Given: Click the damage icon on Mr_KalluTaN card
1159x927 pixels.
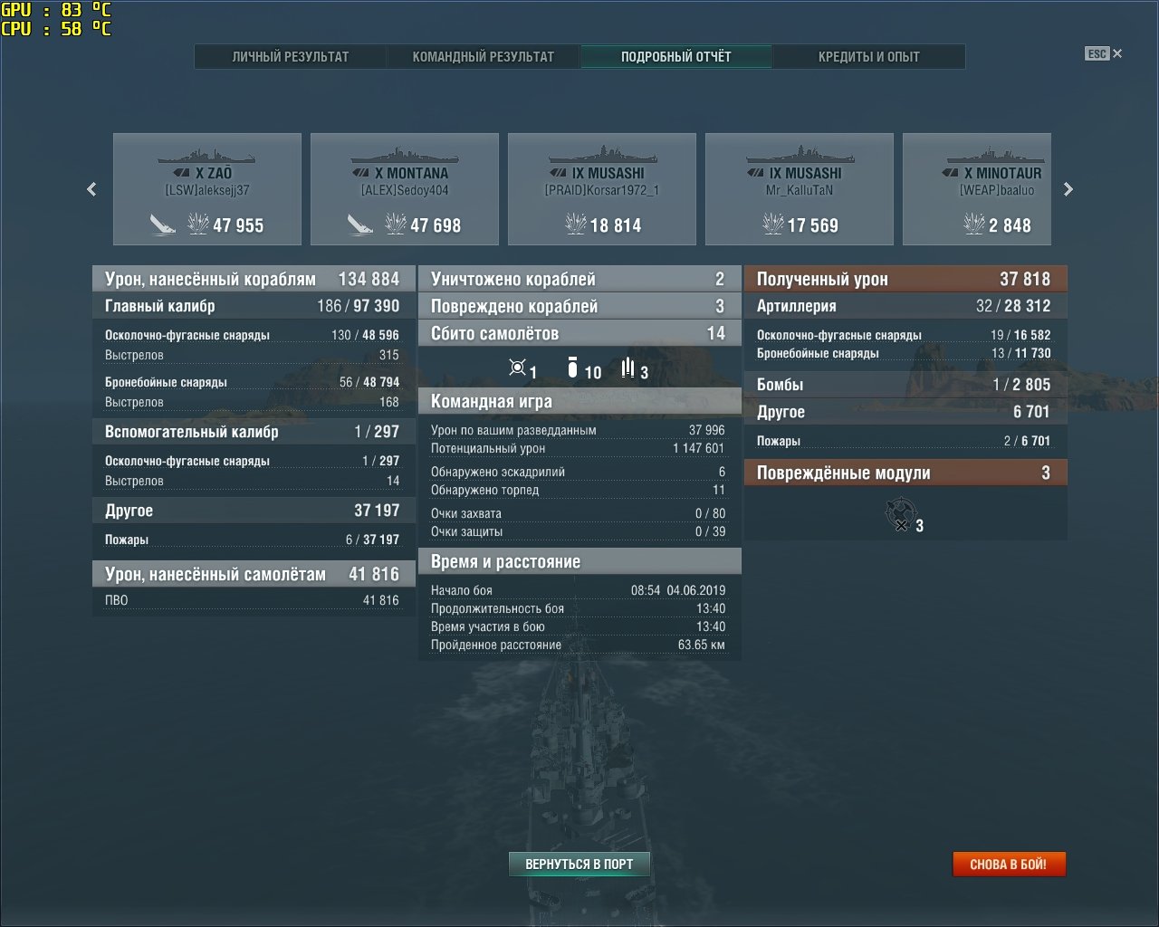Looking at the screenshot, I should 773,224.
